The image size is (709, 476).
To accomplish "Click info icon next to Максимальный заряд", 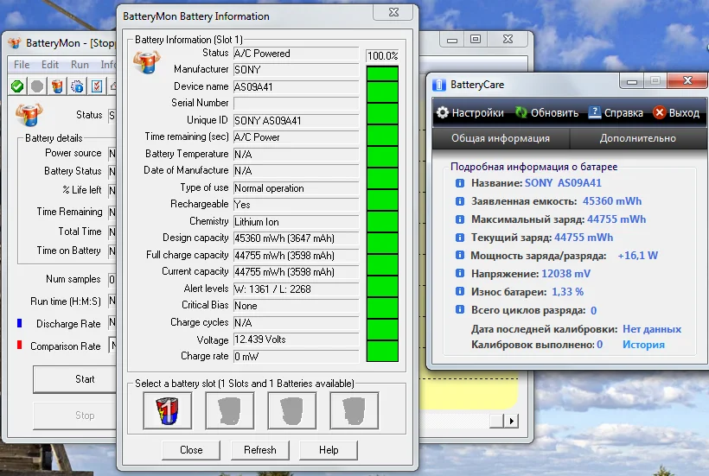I will pyautogui.click(x=460, y=219).
